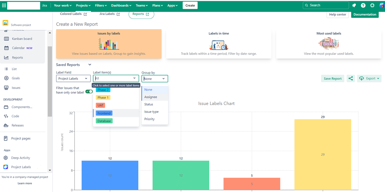Open the Your work dropdown menu
The height and width of the screenshot is (192, 385).
click(x=63, y=6)
